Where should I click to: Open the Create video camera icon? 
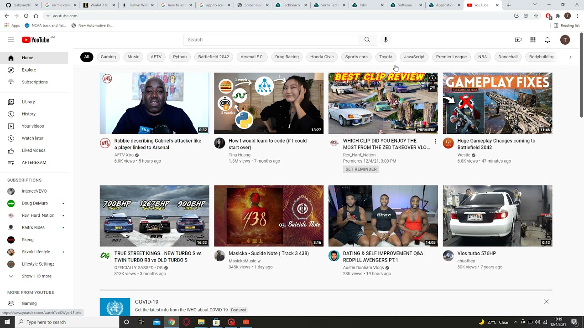[x=518, y=40]
